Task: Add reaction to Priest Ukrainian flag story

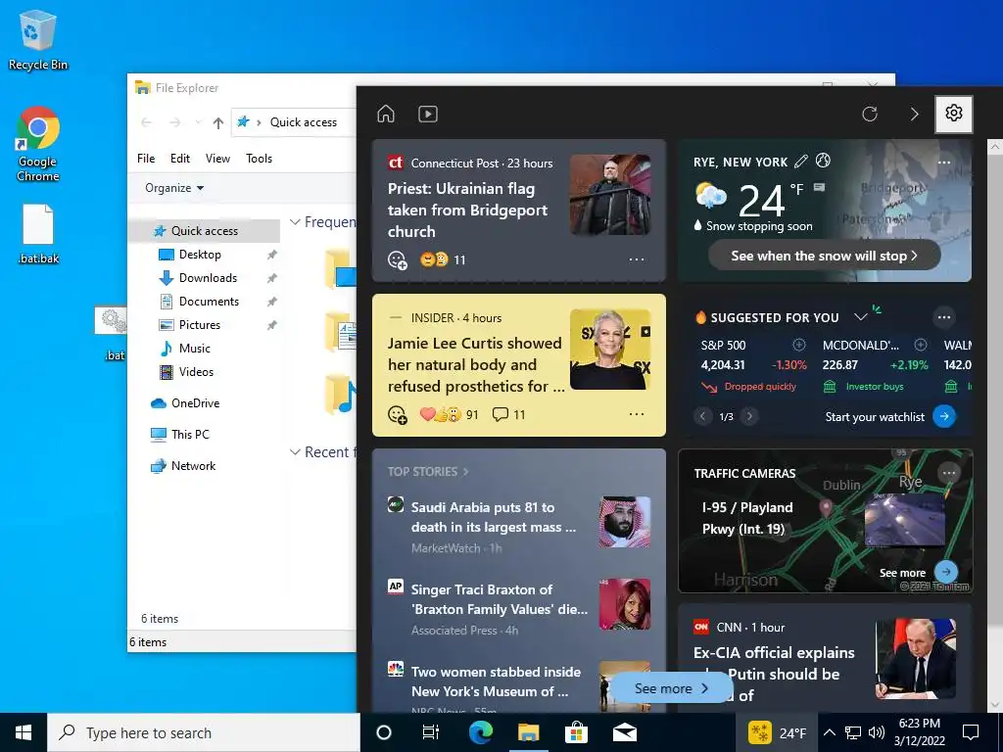Action: pyautogui.click(x=398, y=259)
